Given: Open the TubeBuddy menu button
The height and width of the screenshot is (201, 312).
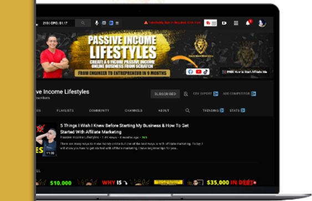Looking at the screenshot, I should point(211,23).
